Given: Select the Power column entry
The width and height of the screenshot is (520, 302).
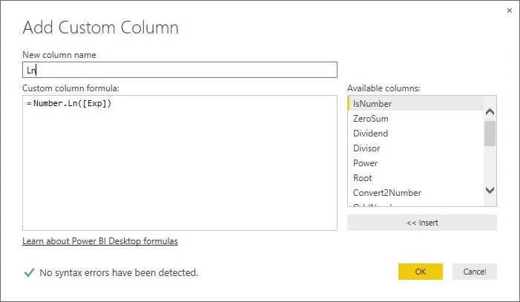Looking at the screenshot, I should pos(365,163).
